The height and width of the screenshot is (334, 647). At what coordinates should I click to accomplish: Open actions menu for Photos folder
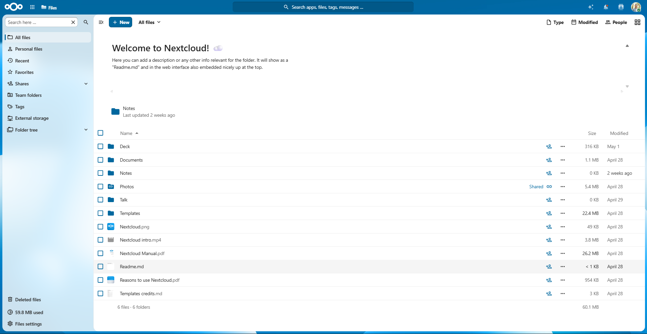click(x=563, y=187)
